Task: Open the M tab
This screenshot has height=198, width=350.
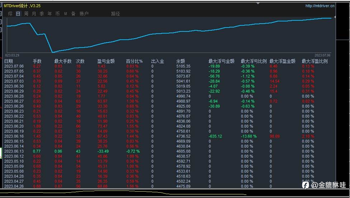Action: [65, 14]
